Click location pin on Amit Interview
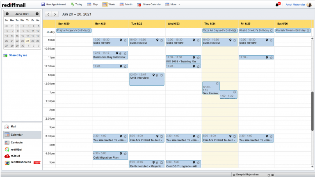 153,75
